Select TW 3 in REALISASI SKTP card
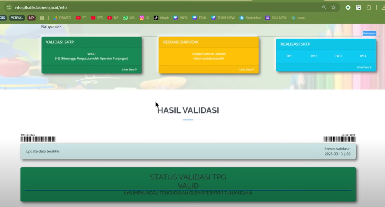This screenshot has width=385, height=207. click(338, 56)
